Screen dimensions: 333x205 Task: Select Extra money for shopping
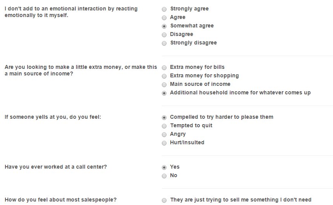tap(164, 76)
